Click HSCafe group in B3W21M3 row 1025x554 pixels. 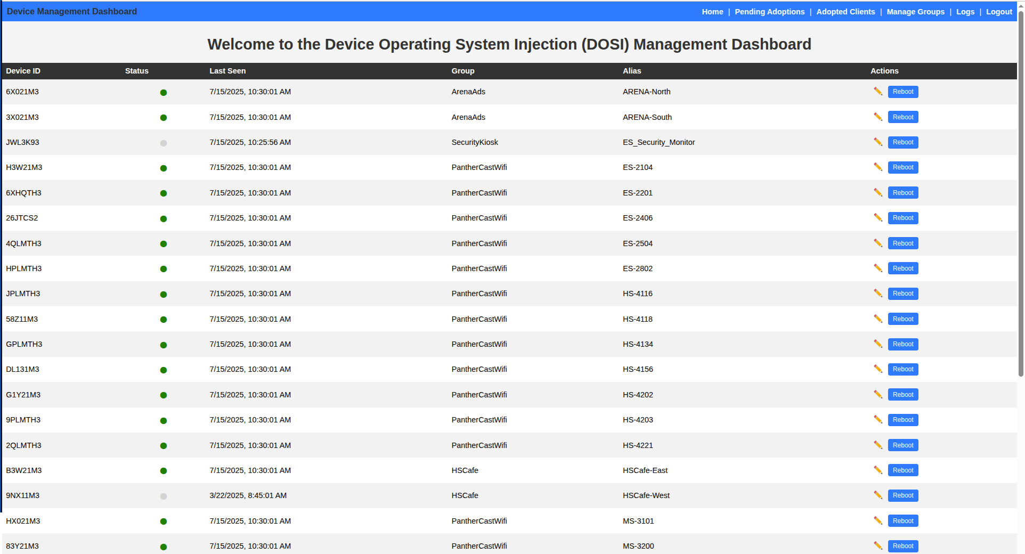pyautogui.click(x=465, y=470)
